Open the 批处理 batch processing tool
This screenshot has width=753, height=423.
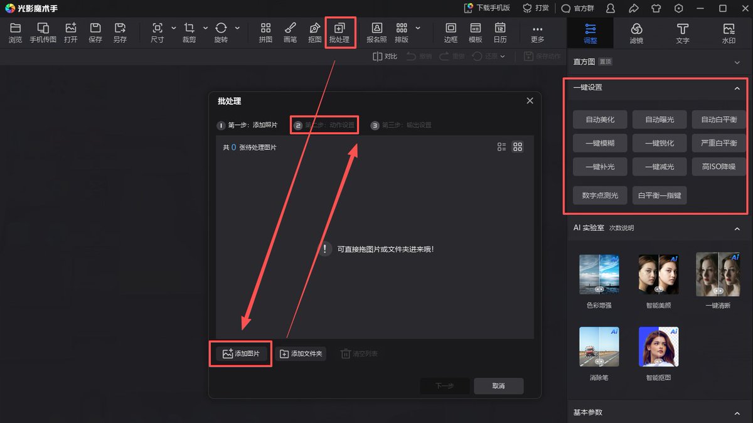[339, 33]
